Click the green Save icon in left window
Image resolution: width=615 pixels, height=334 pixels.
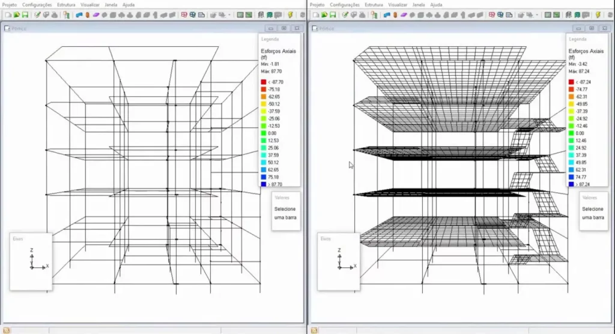[25, 14]
